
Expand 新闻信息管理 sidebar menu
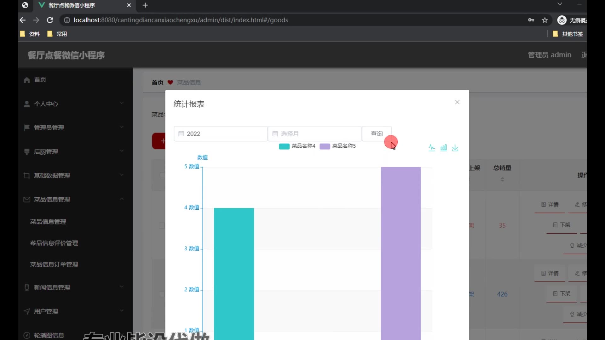tap(75, 287)
